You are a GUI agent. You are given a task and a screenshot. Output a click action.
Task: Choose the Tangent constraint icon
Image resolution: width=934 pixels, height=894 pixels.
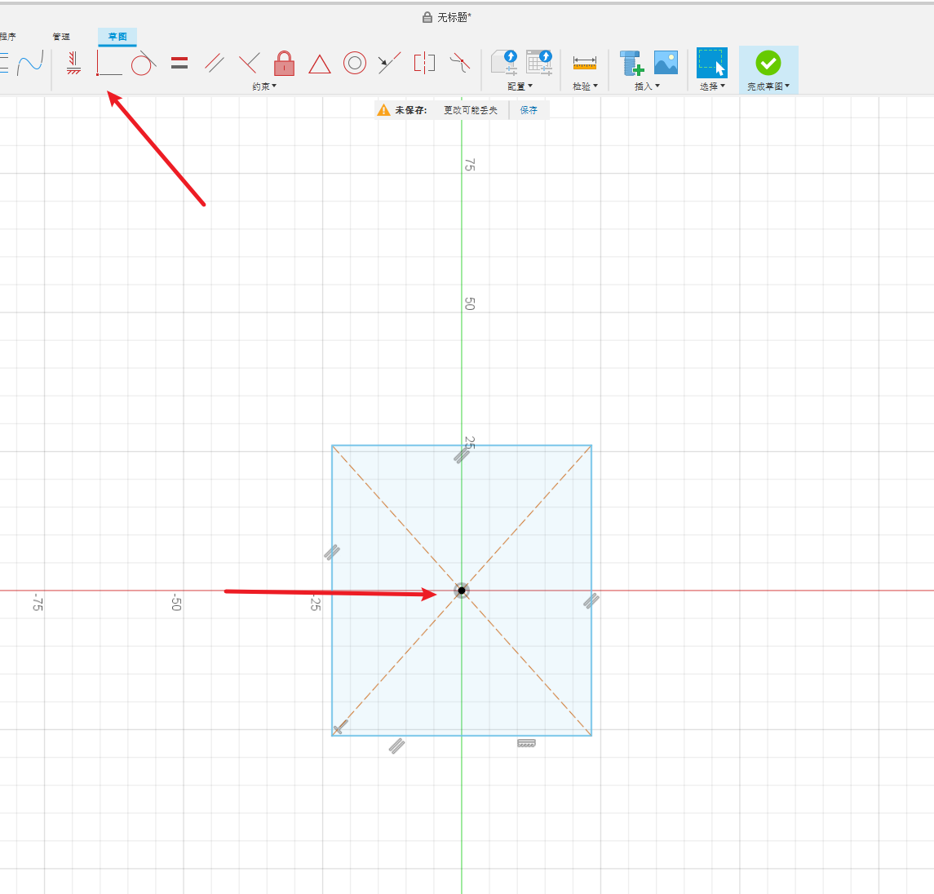(144, 63)
